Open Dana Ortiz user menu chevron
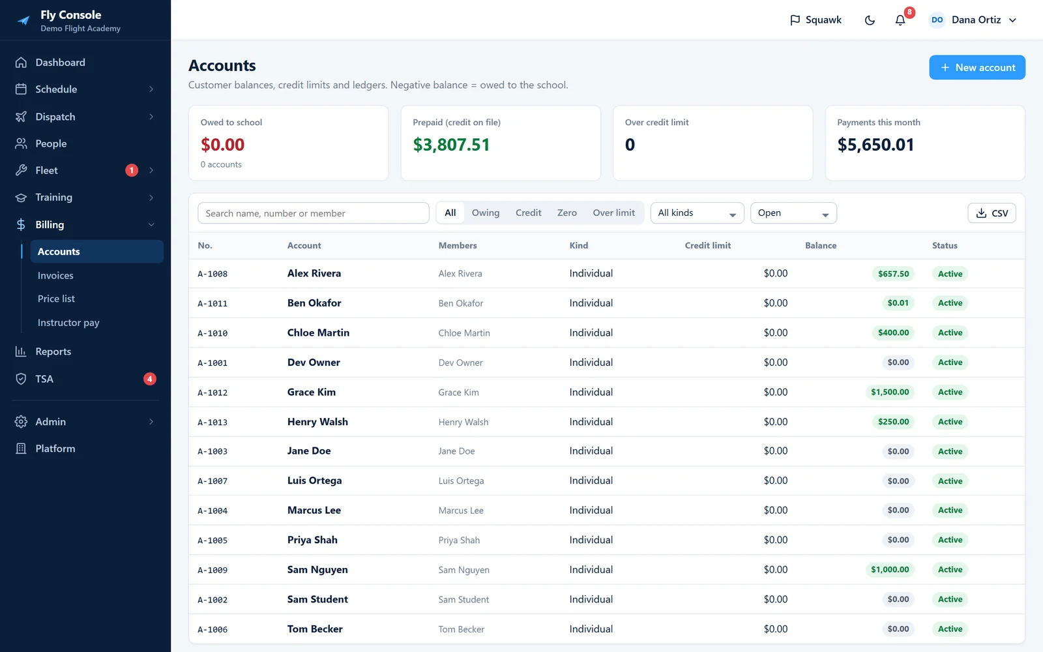This screenshot has width=1043, height=652. (x=1012, y=20)
